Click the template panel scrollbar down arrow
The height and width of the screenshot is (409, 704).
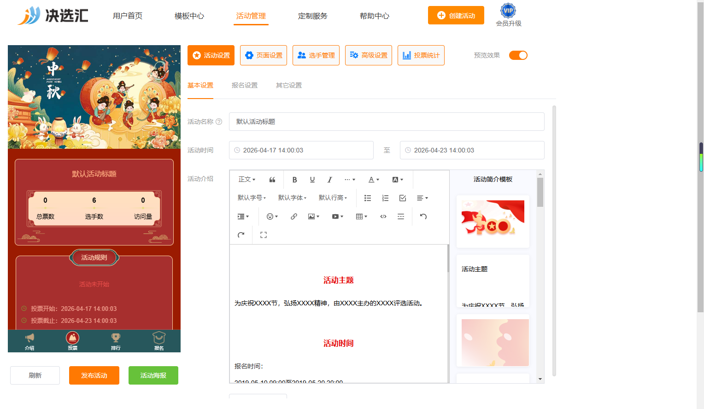pyautogui.click(x=540, y=379)
